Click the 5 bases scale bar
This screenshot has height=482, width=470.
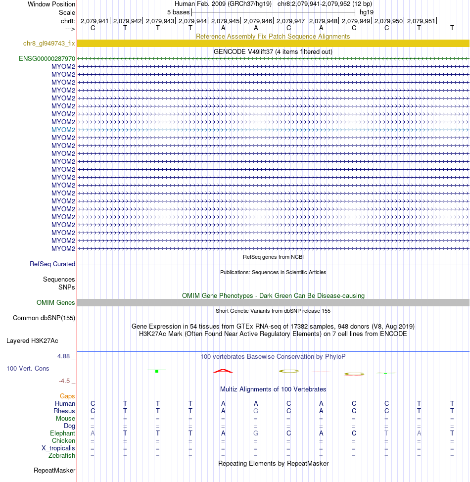[x=273, y=12]
